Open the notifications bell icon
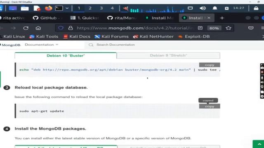The width and height of the screenshot is (264, 148). coord(215,8)
